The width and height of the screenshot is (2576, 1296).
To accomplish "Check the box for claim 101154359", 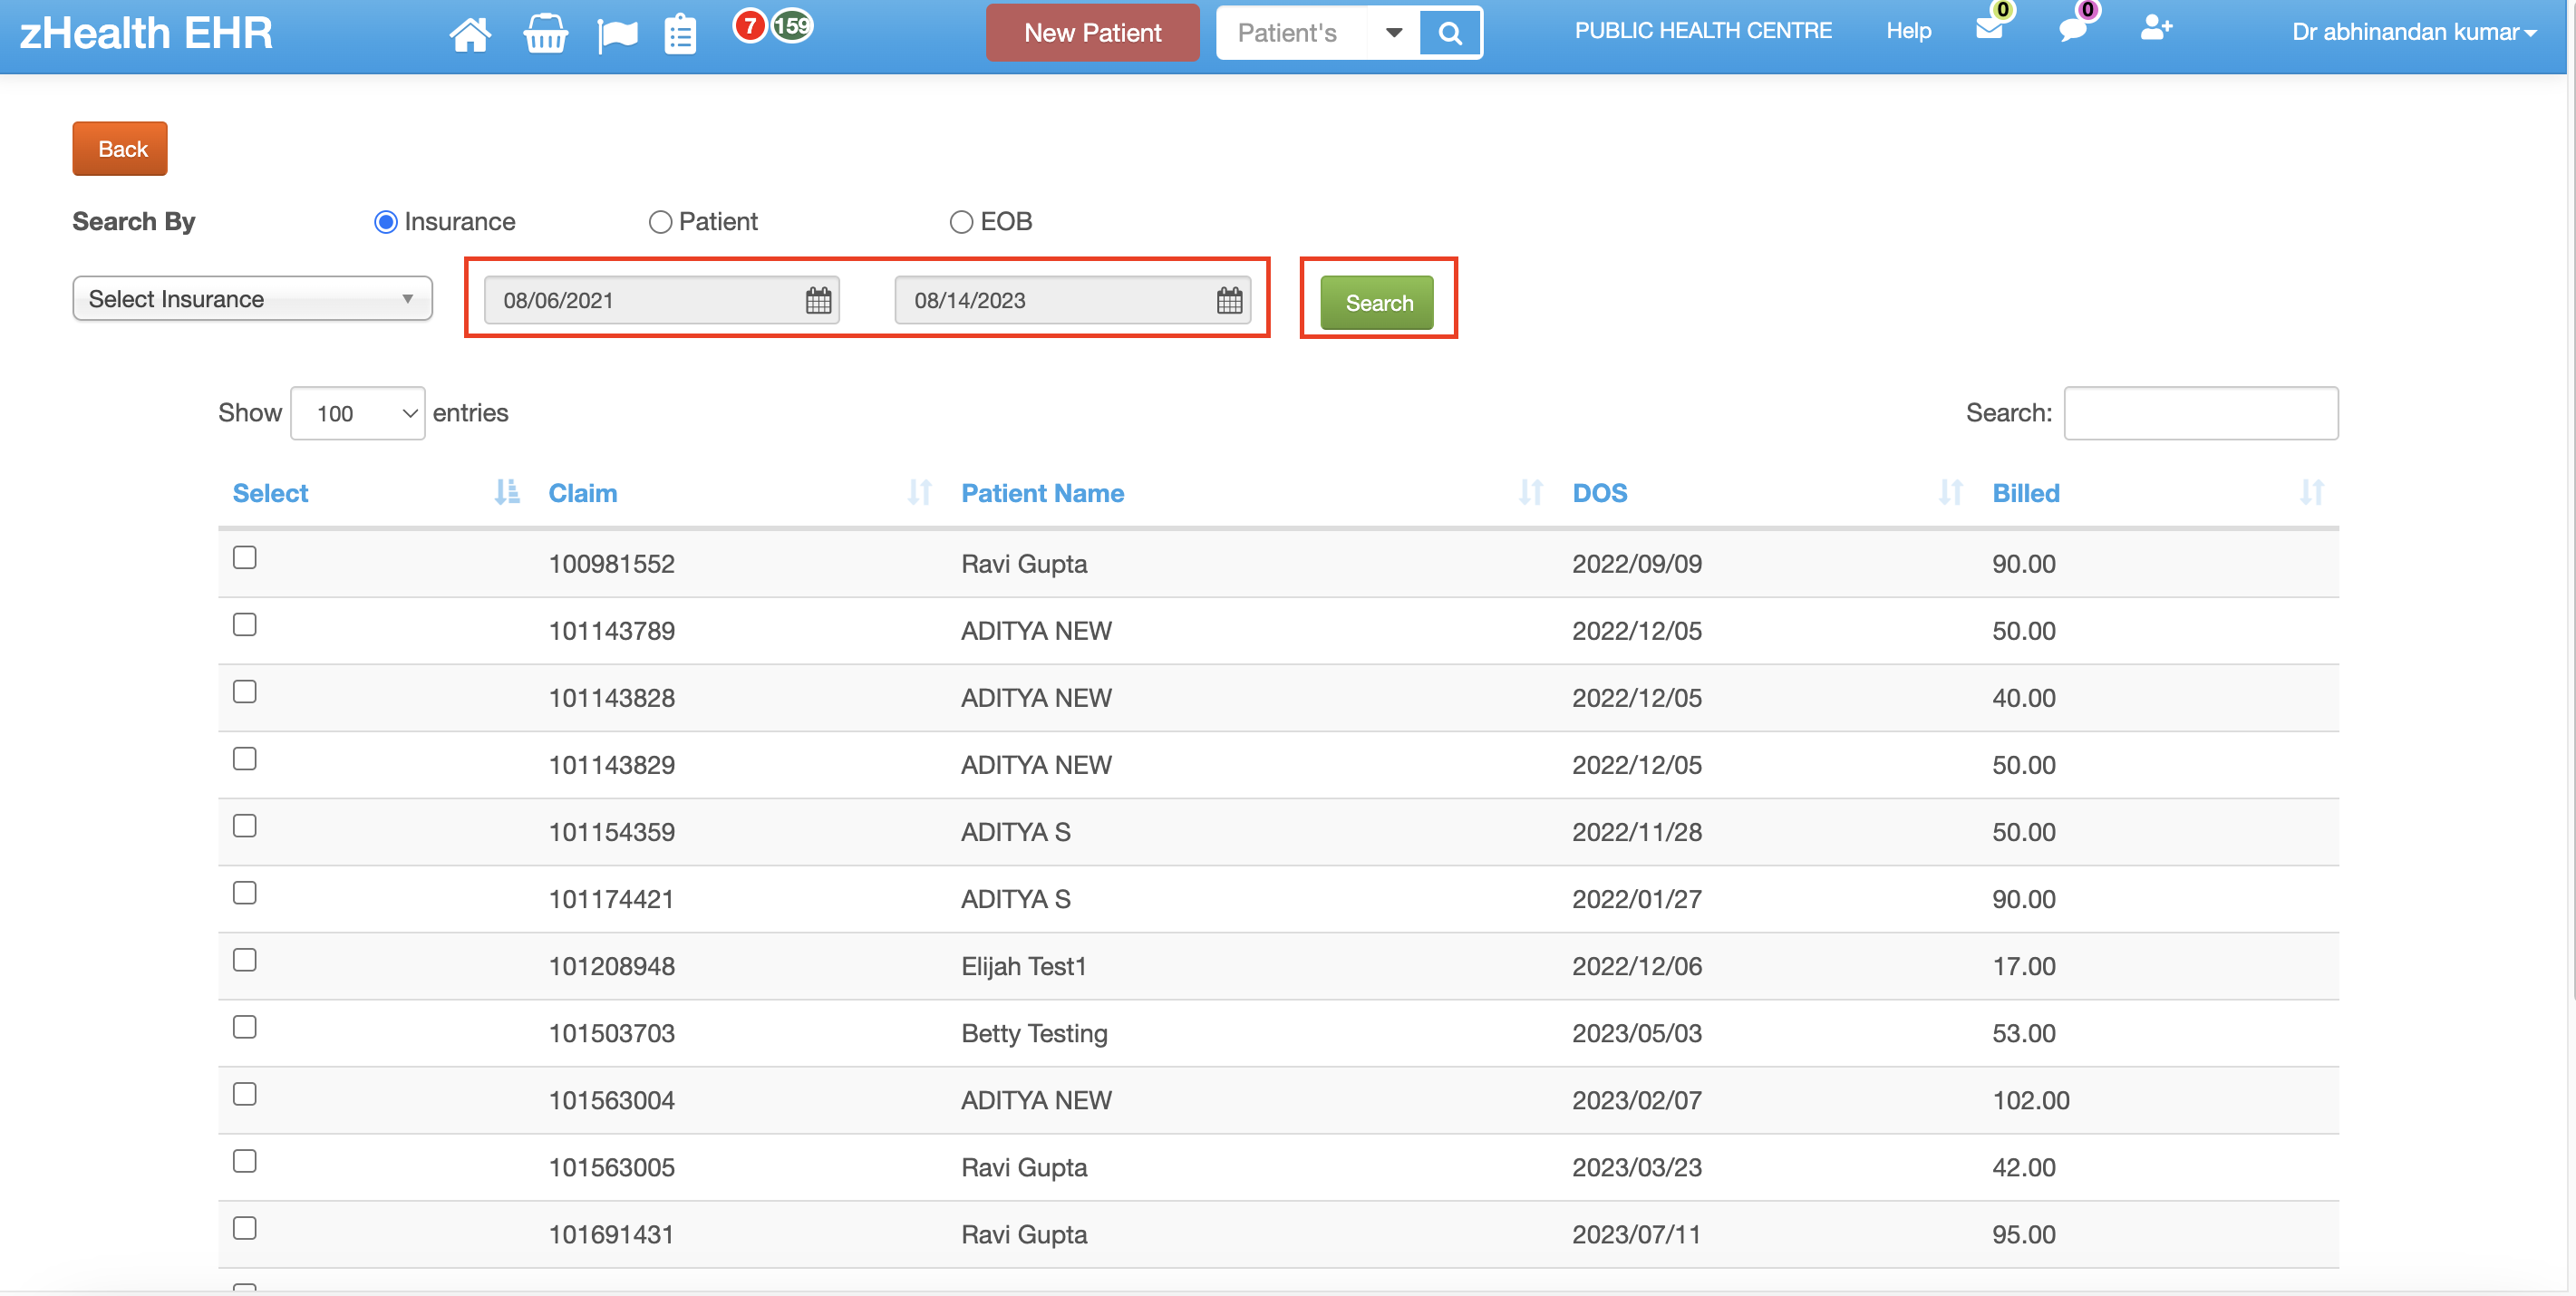I will click(x=245, y=825).
